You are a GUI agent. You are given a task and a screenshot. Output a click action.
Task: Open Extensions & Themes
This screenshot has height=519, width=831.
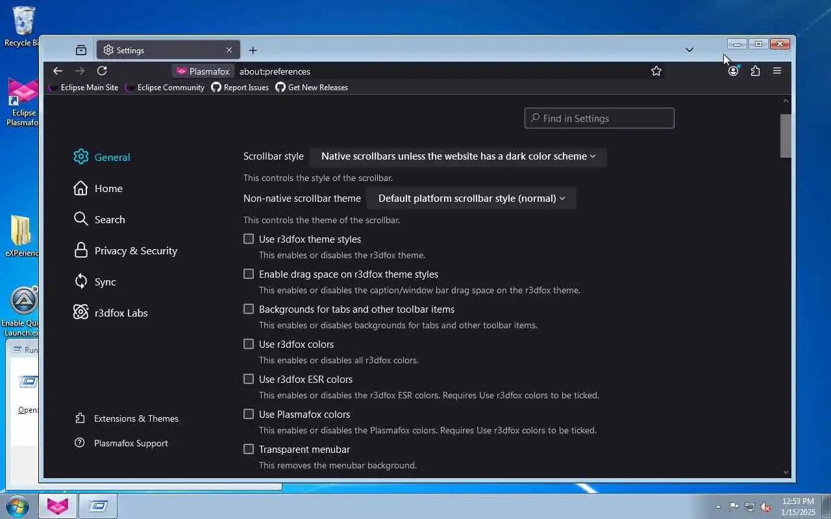[x=127, y=418]
